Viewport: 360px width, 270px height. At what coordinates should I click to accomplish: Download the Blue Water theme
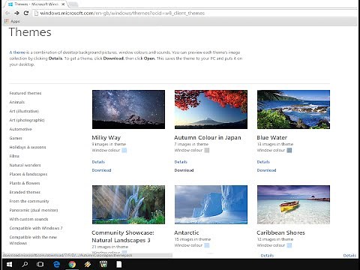click(266, 170)
